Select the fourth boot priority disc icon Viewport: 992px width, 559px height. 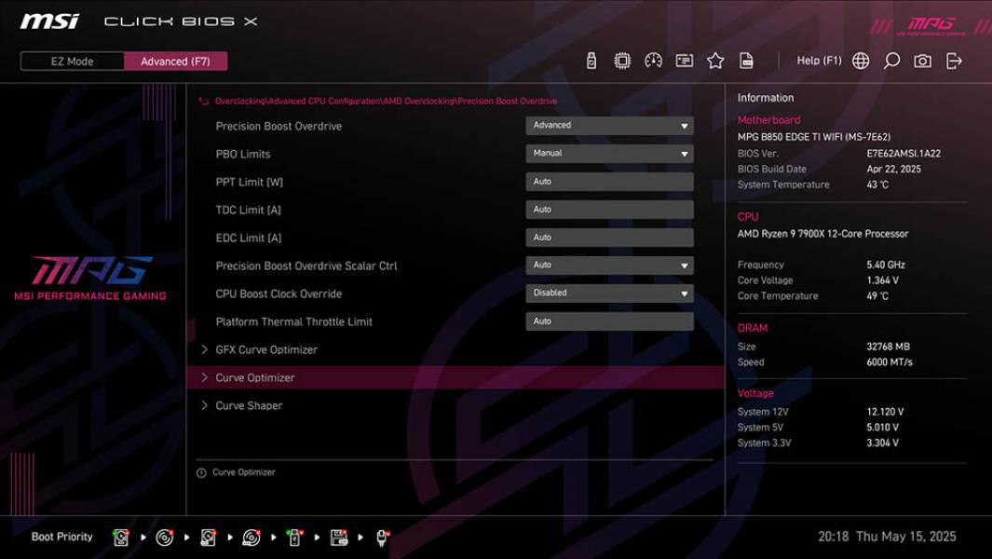[x=251, y=538]
